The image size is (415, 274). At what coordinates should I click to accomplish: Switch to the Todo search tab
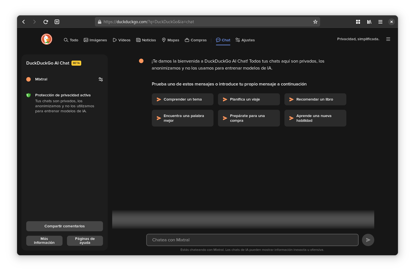(71, 40)
